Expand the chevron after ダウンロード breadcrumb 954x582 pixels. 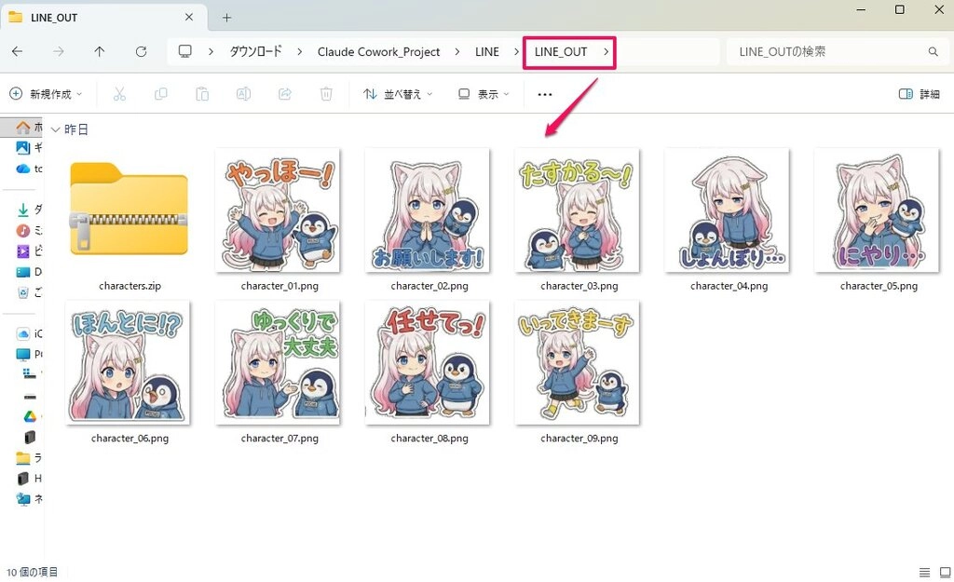[299, 52]
